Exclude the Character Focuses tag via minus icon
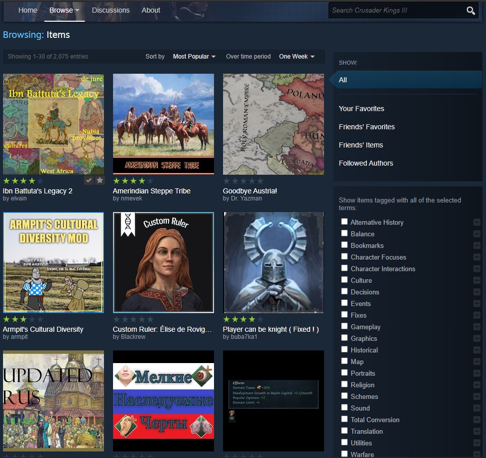This screenshot has width=486, height=458. click(x=477, y=257)
